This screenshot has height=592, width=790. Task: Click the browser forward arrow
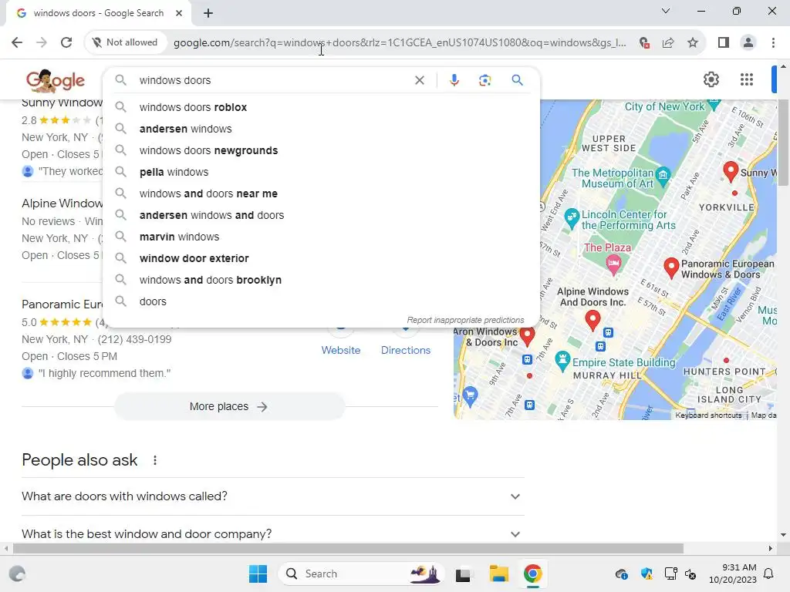coord(42,42)
